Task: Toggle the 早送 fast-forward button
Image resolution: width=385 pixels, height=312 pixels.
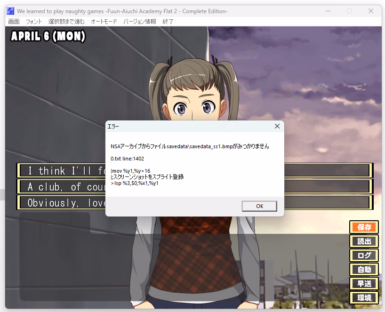Action: [364, 284]
